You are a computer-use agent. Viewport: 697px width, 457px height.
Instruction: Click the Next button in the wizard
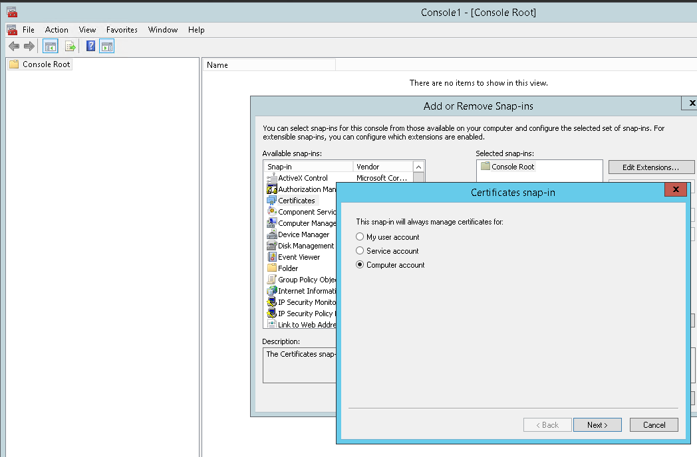point(597,425)
